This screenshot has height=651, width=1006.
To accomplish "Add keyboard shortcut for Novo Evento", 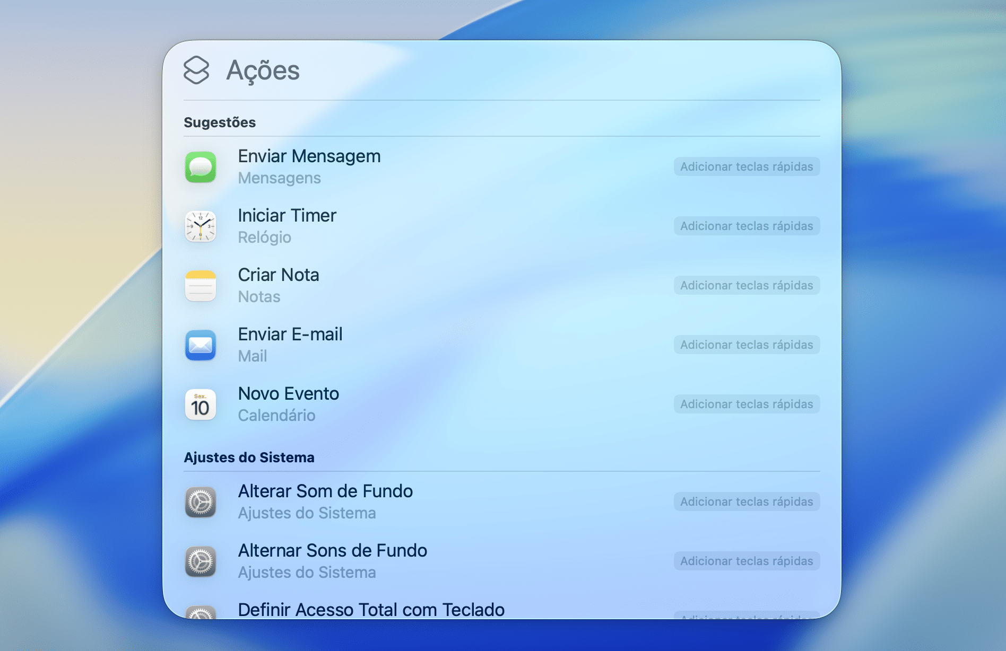I will (747, 404).
